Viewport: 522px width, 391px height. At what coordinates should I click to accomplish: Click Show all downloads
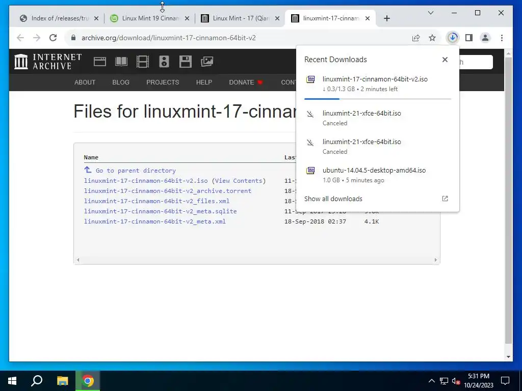pos(333,199)
